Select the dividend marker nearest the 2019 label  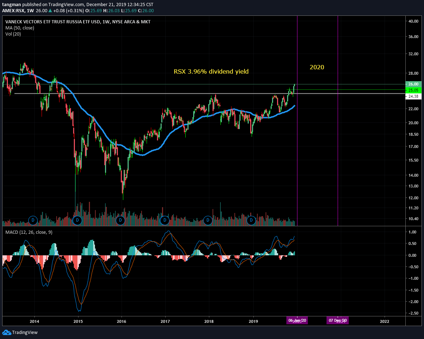click(x=251, y=220)
